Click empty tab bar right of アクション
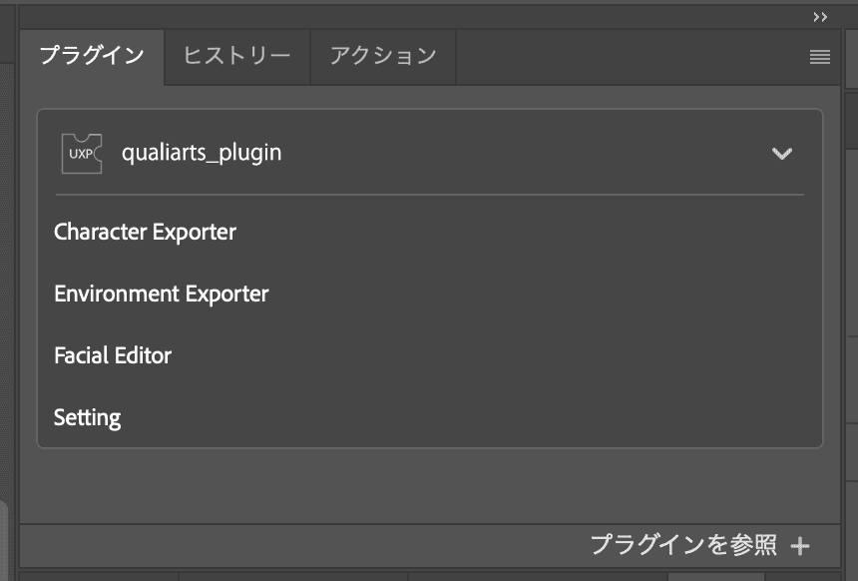The image size is (858, 581). tap(629, 56)
